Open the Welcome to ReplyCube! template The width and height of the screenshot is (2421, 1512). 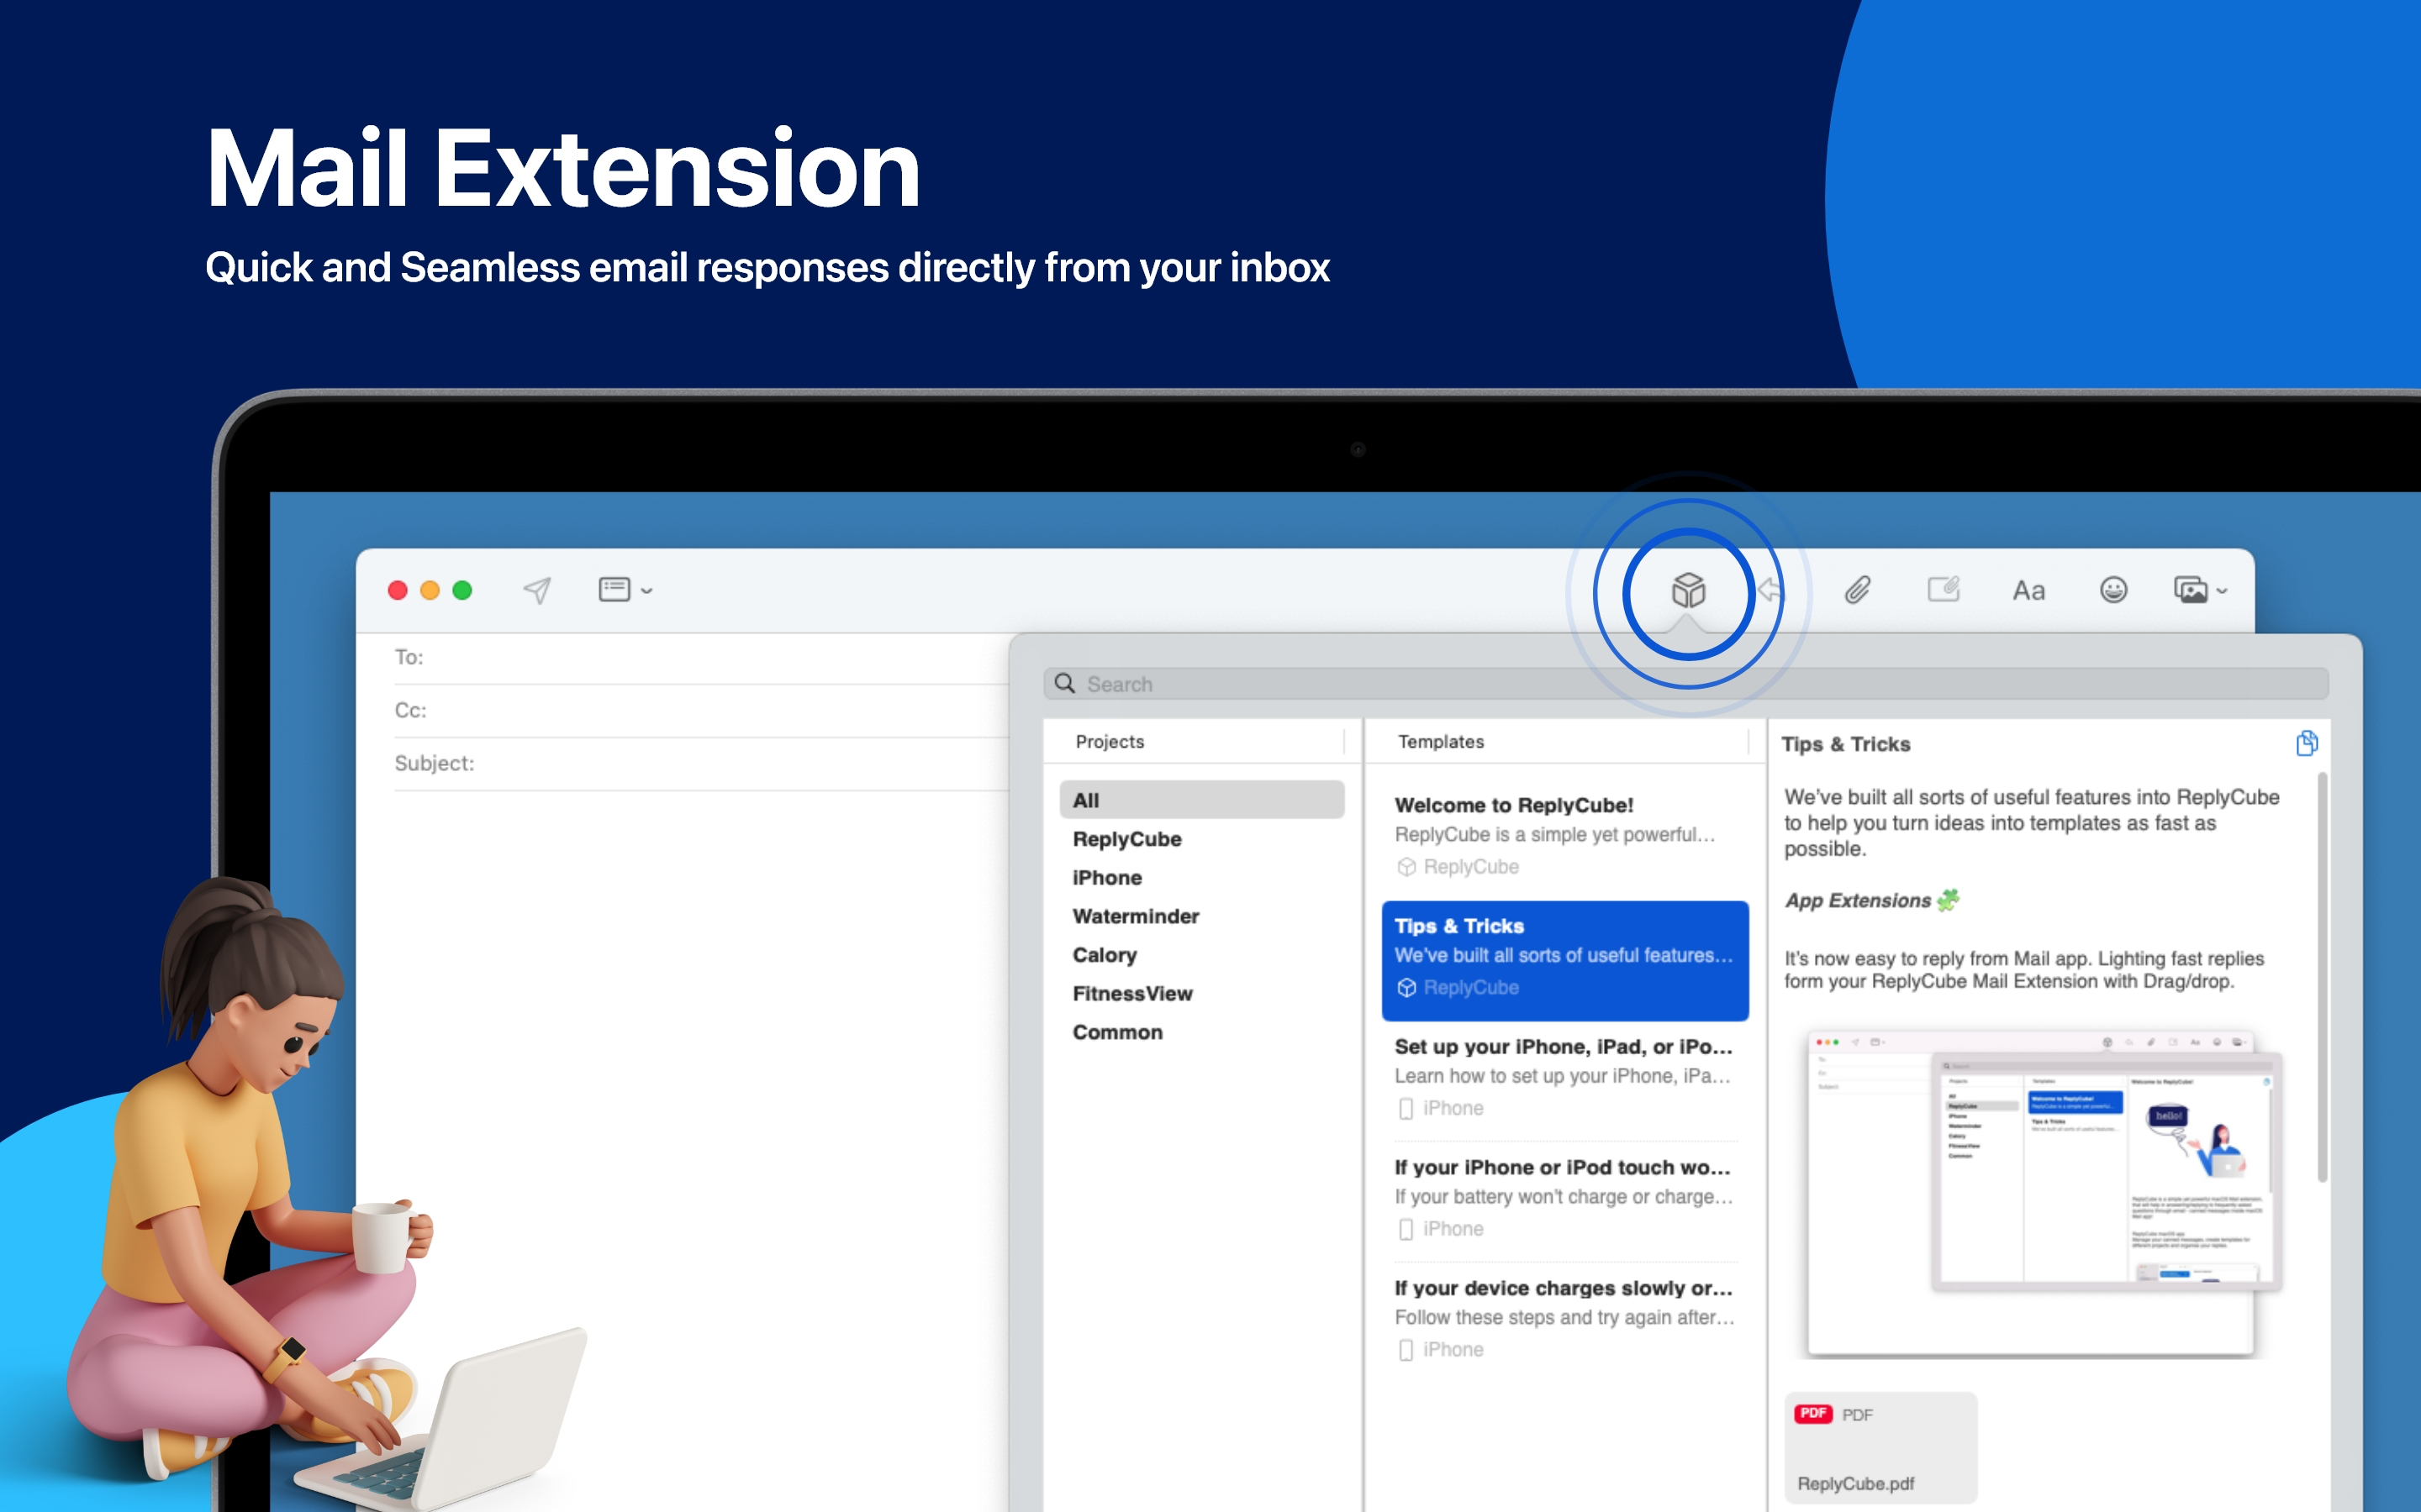point(1564,836)
